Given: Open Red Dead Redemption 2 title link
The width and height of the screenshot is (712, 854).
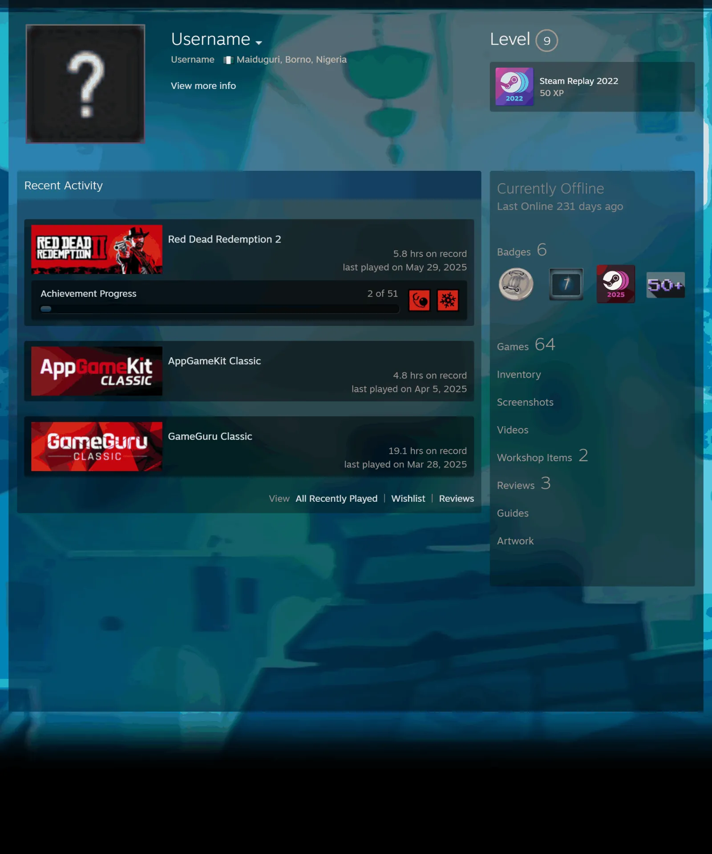Looking at the screenshot, I should [224, 239].
